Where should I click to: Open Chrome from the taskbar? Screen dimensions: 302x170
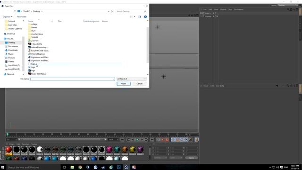pos(80,167)
